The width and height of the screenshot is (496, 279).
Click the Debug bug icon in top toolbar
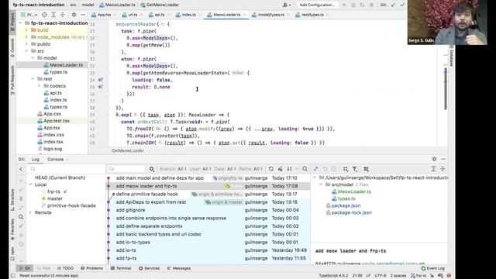pos(353,5)
